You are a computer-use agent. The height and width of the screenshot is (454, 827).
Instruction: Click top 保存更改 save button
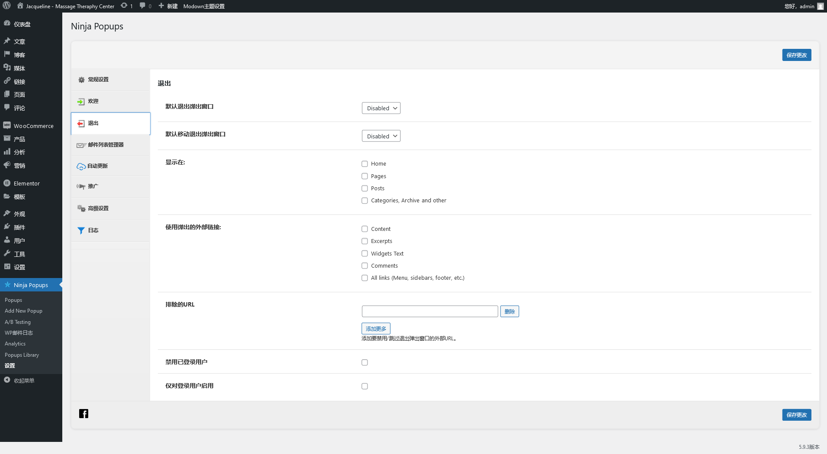796,55
